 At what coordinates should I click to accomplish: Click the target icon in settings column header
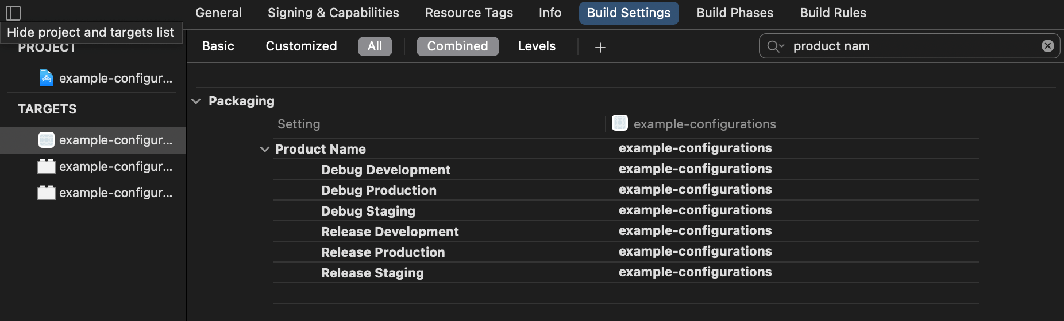pos(620,123)
